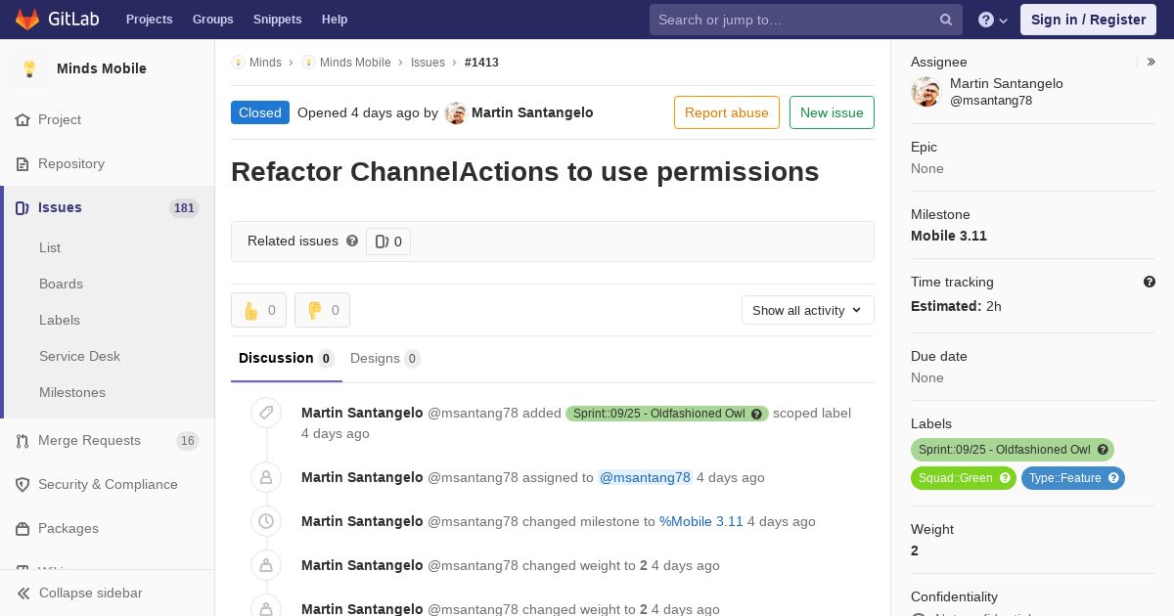
Task: Click the help icon on sidebar Sprint label
Action: pyautogui.click(x=1103, y=450)
